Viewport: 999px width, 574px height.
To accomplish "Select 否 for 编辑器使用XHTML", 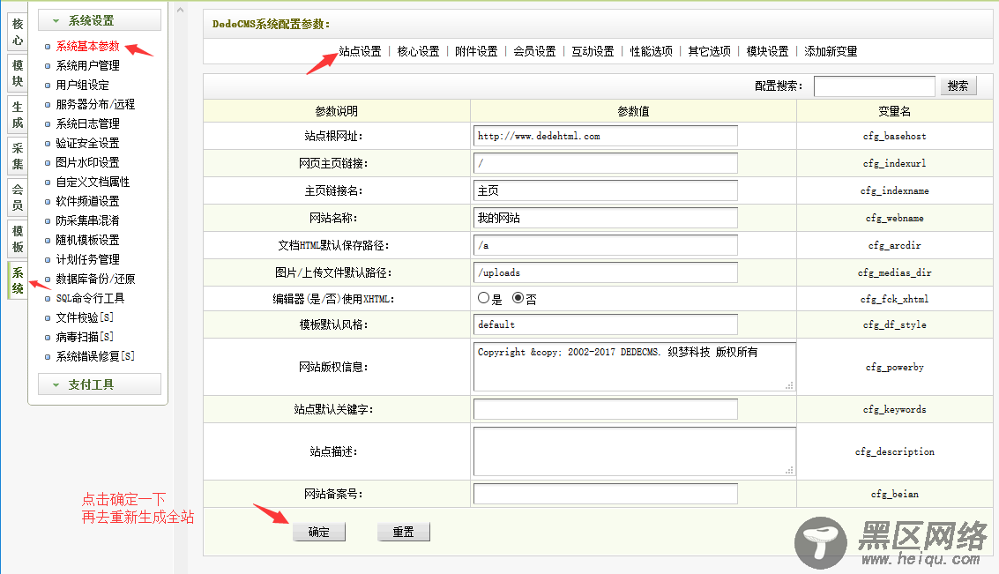I will [x=518, y=298].
